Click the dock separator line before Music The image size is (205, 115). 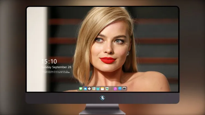click(x=111, y=89)
